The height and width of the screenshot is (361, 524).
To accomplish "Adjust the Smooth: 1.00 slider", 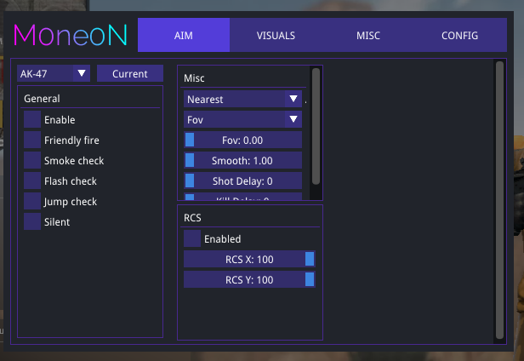I will (242, 160).
